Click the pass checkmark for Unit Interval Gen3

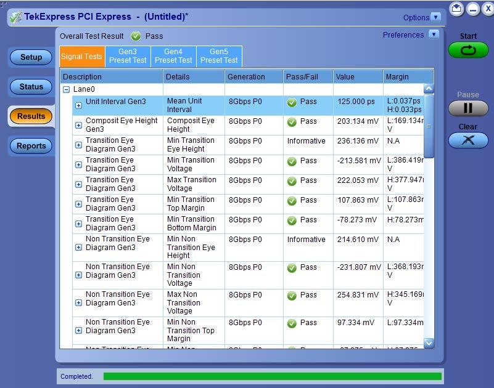pos(292,102)
